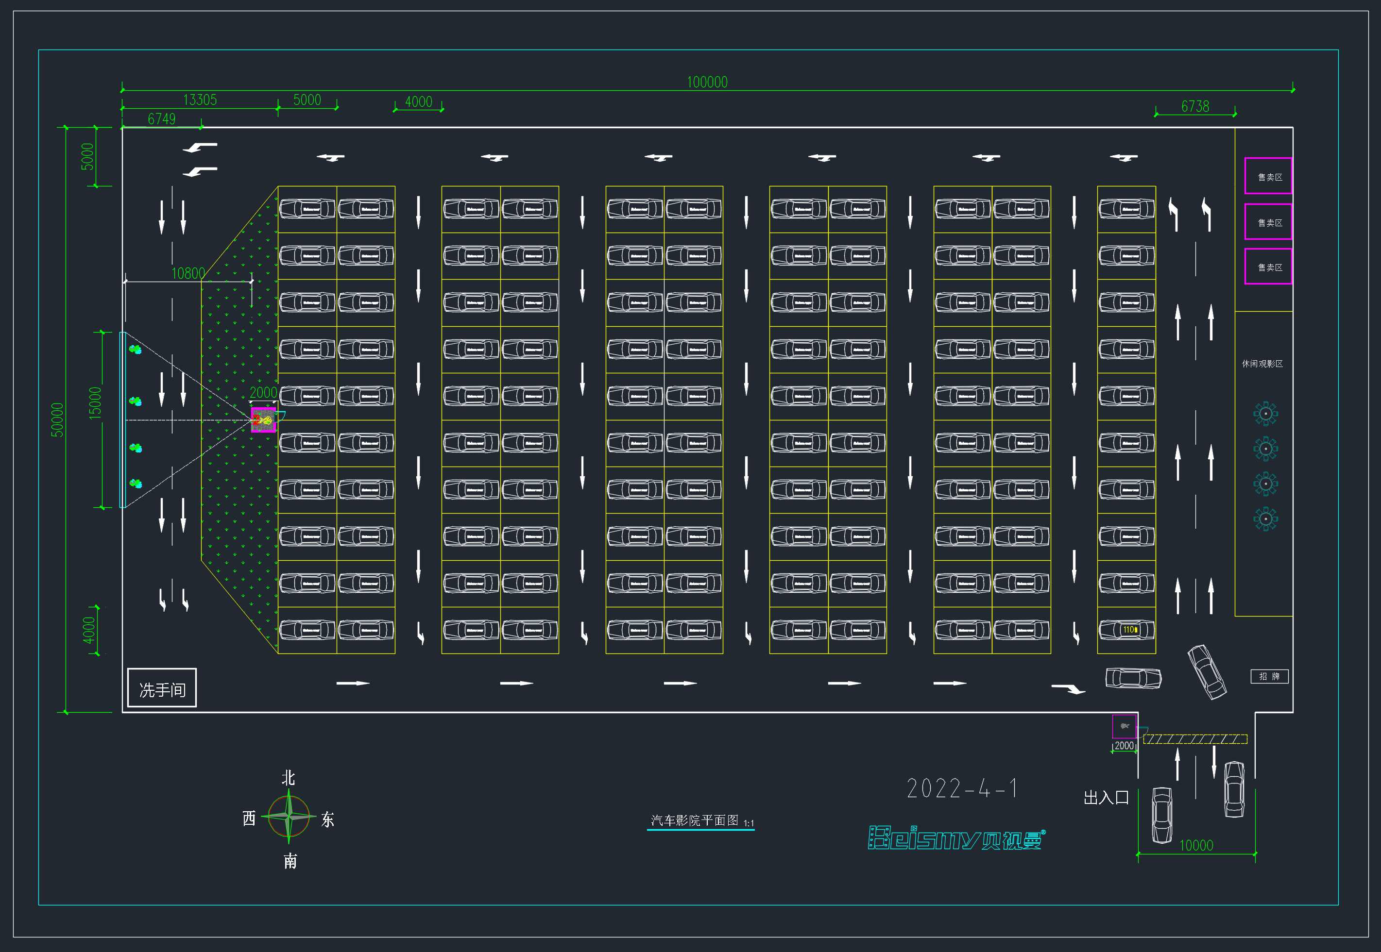Select the diagonally angled car near signboard
The image size is (1381, 952).
[1207, 672]
